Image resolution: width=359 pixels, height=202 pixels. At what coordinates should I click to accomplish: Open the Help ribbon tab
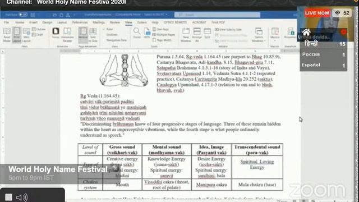point(155,22)
